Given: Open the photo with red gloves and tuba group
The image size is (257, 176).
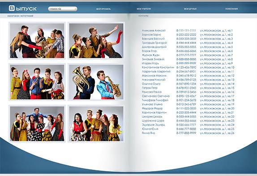Looking at the screenshot, I should [x=37, y=40].
